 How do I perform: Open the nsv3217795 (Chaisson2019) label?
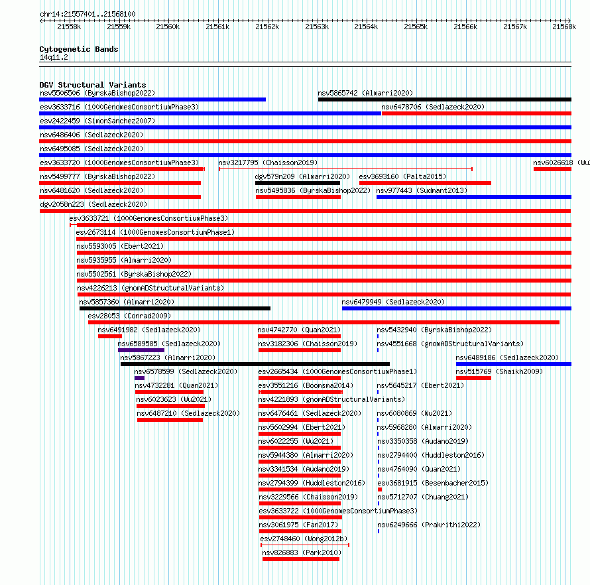click(x=268, y=162)
